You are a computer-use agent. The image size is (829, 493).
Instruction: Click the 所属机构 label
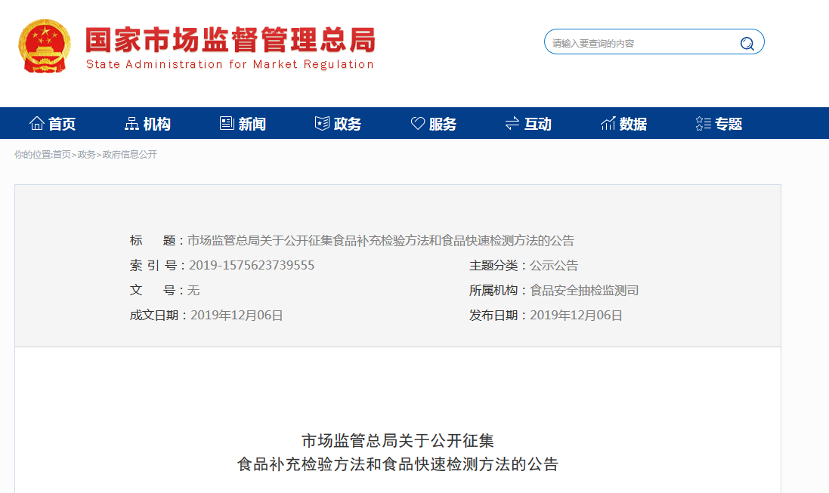[x=493, y=290]
